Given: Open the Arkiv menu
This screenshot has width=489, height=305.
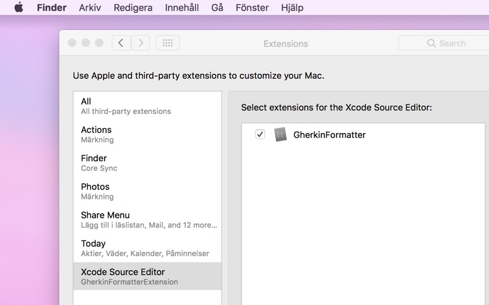Looking at the screenshot, I should (90, 7).
